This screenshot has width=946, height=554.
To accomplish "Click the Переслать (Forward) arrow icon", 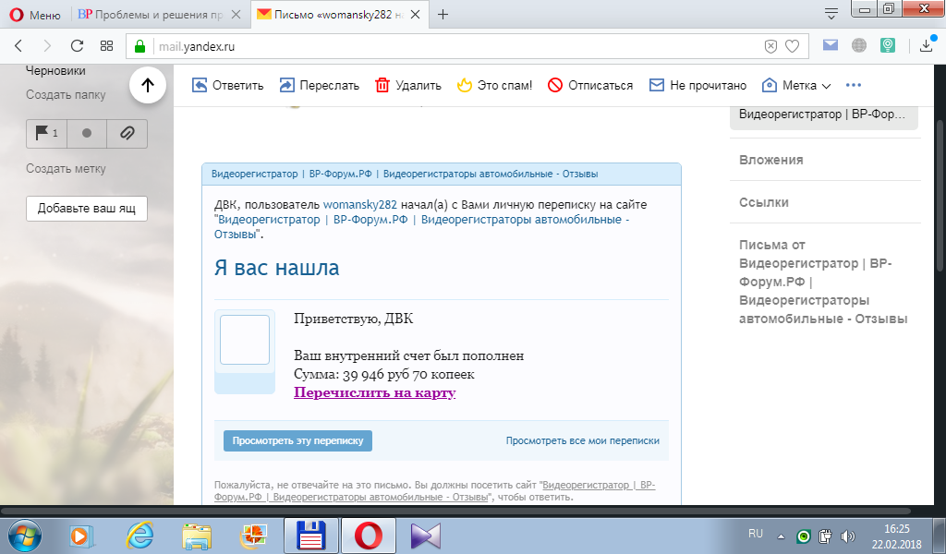I will click(286, 85).
